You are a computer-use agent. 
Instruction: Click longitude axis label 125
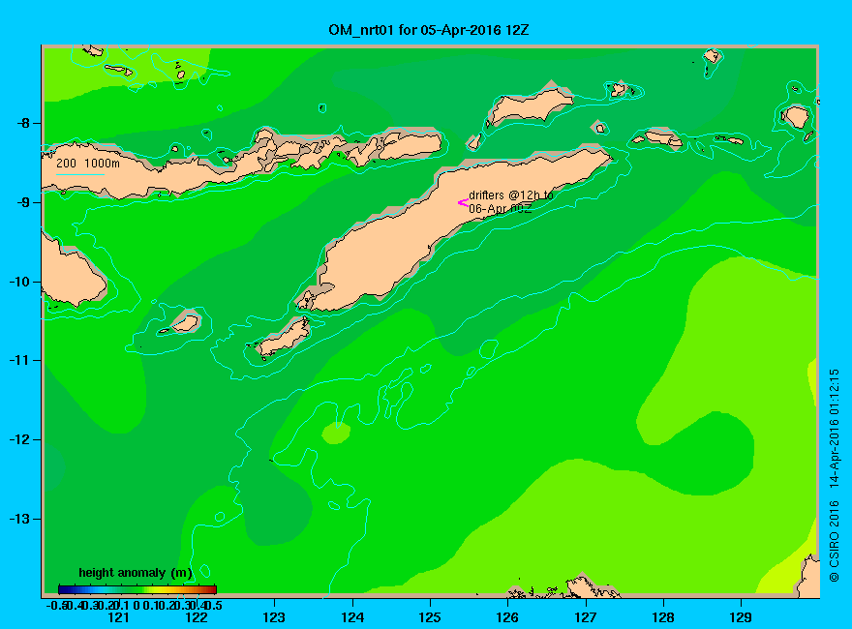point(430,617)
